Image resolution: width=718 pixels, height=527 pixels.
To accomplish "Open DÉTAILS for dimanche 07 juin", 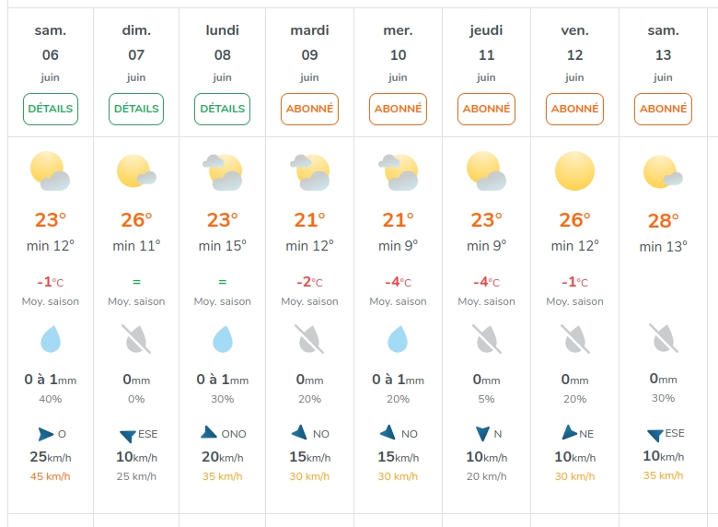I will 136,109.
